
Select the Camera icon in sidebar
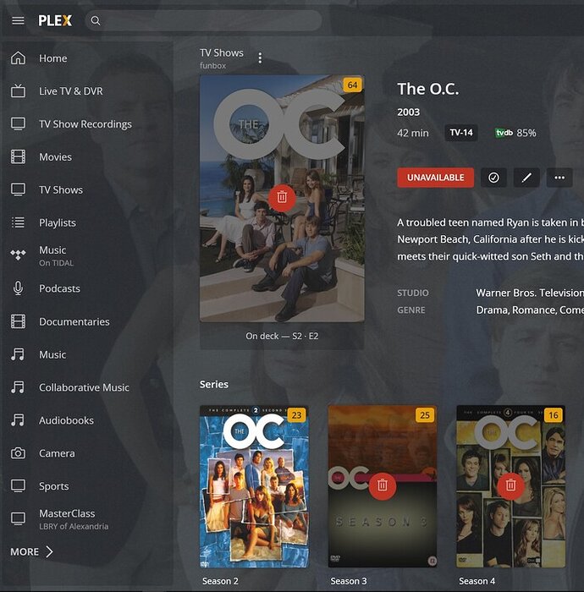point(18,453)
